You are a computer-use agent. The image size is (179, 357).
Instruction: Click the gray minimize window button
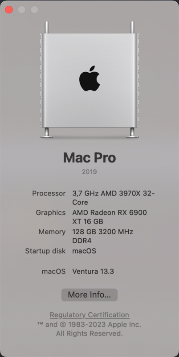[x=22, y=9]
